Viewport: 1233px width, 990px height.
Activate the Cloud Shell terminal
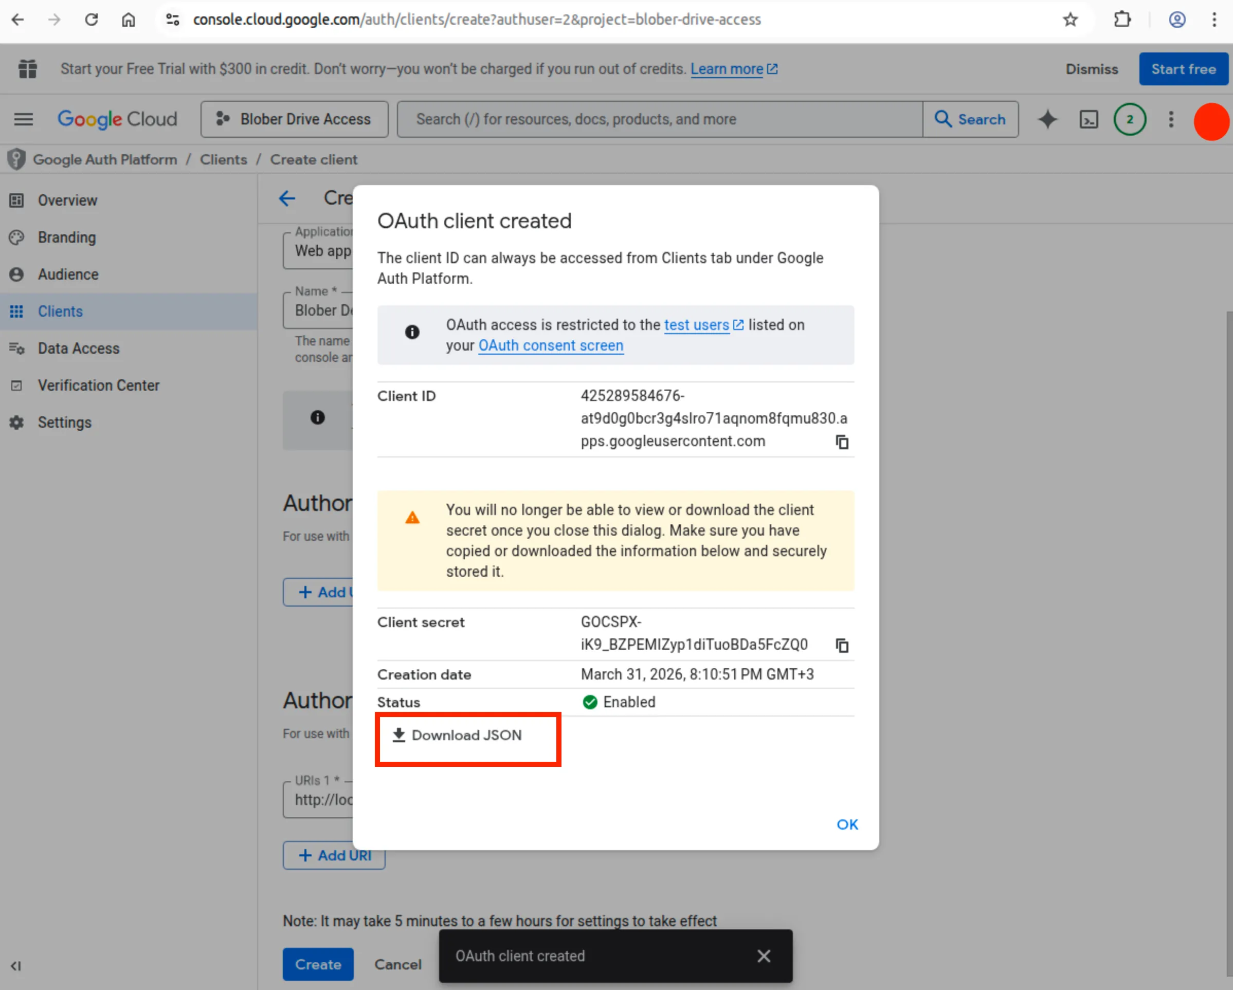[1089, 119]
